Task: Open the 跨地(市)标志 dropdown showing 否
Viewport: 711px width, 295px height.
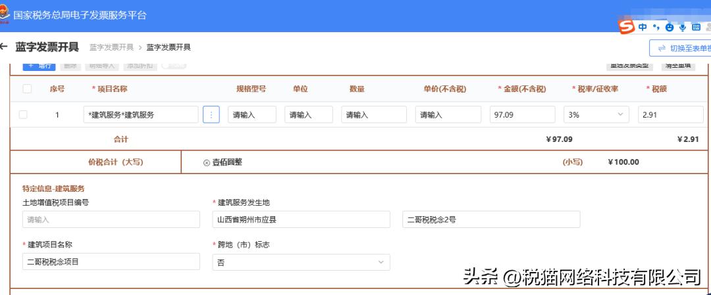Action: (x=301, y=262)
